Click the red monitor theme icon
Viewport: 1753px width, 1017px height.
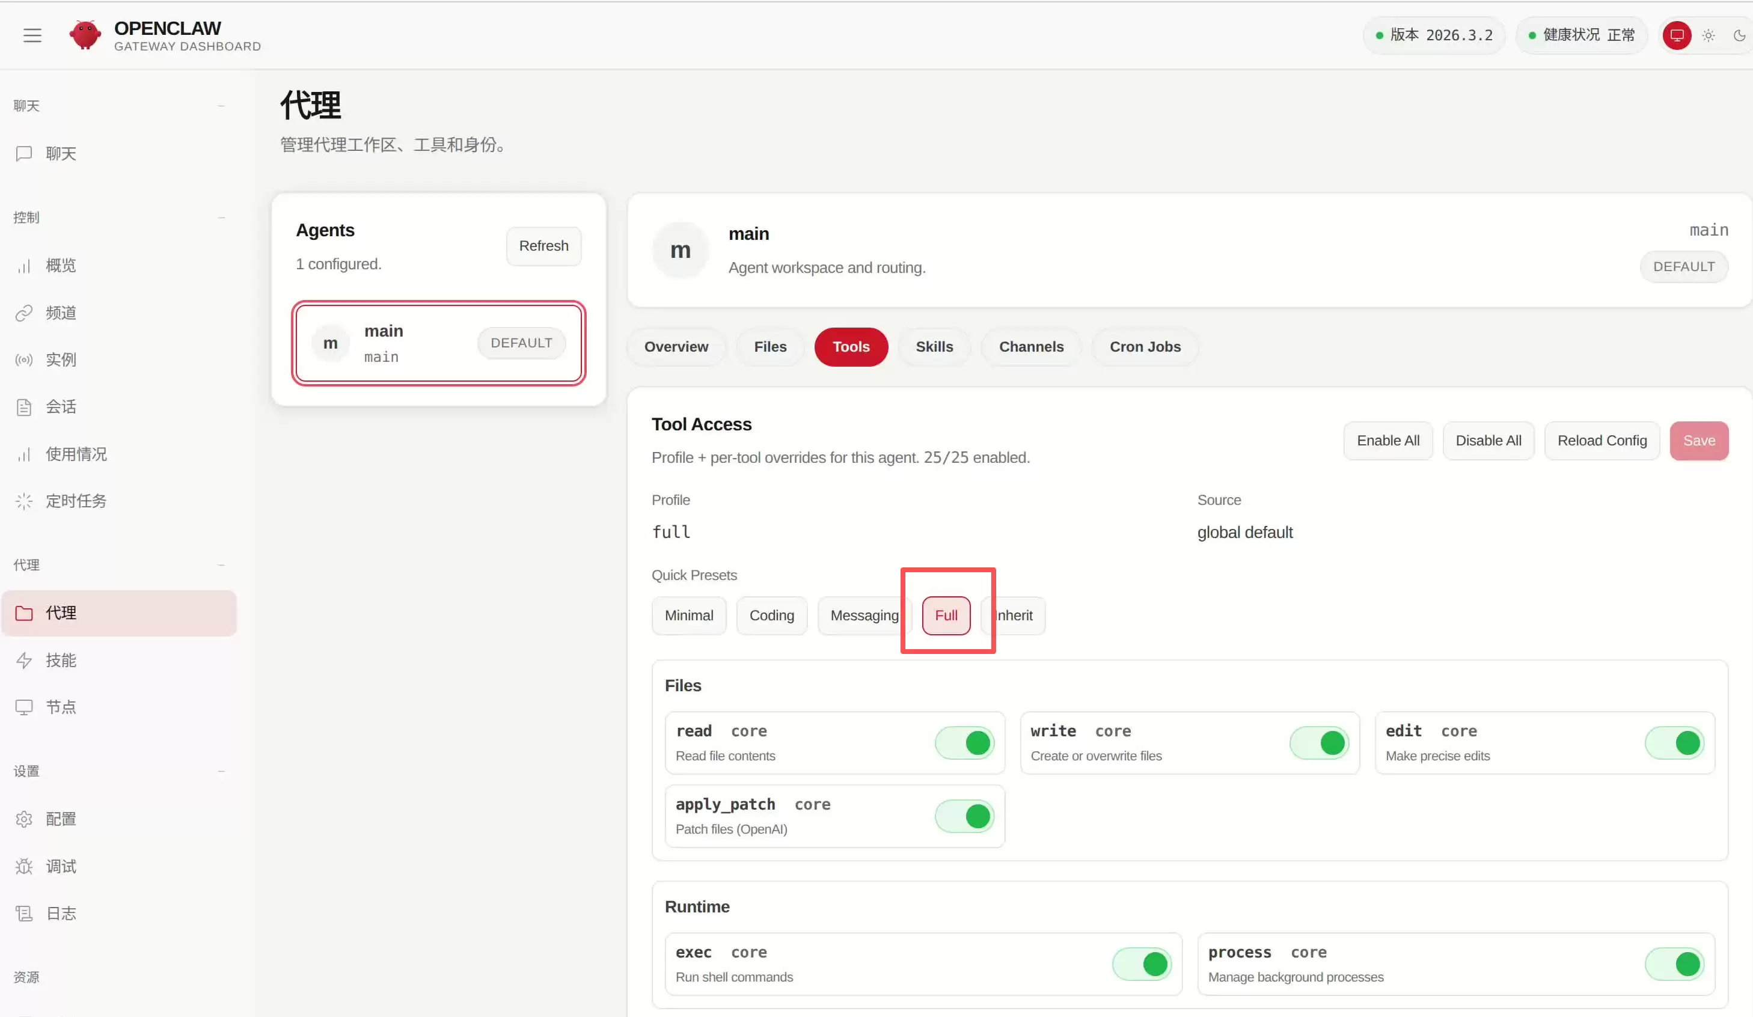1677,35
